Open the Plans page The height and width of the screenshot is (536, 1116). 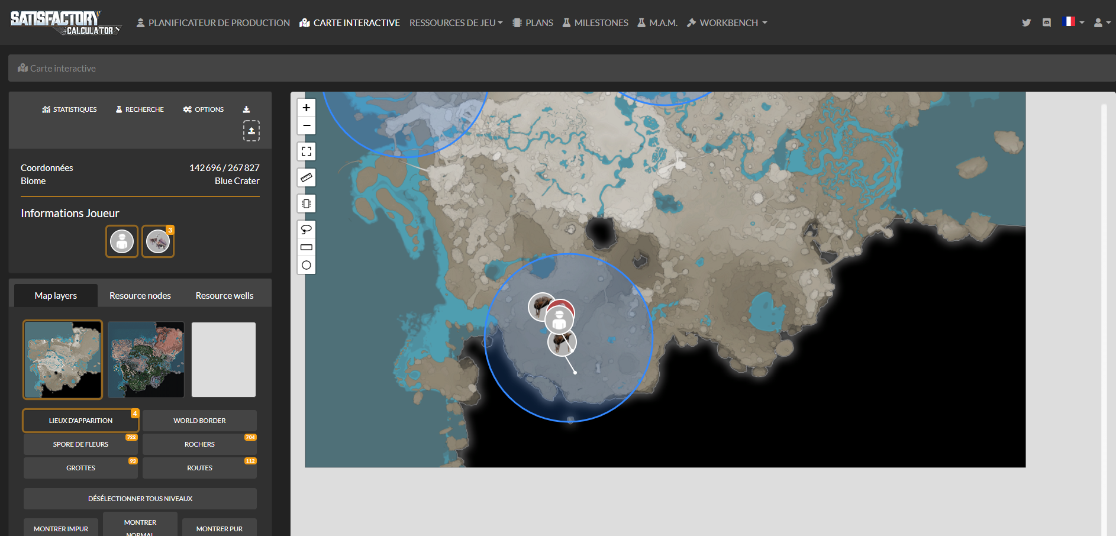(x=533, y=22)
